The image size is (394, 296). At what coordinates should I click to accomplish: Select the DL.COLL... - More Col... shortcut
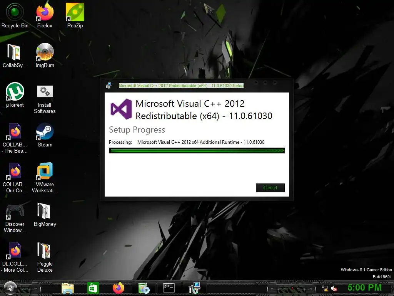pos(15,257)
